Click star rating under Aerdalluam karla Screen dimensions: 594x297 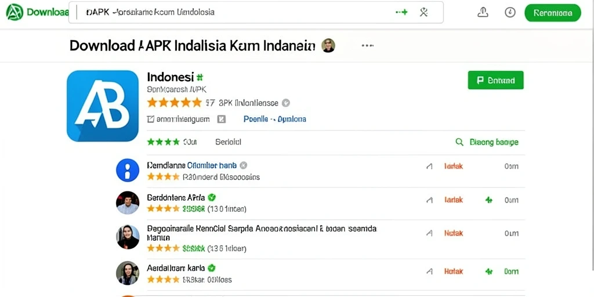[x=163, y=280]
